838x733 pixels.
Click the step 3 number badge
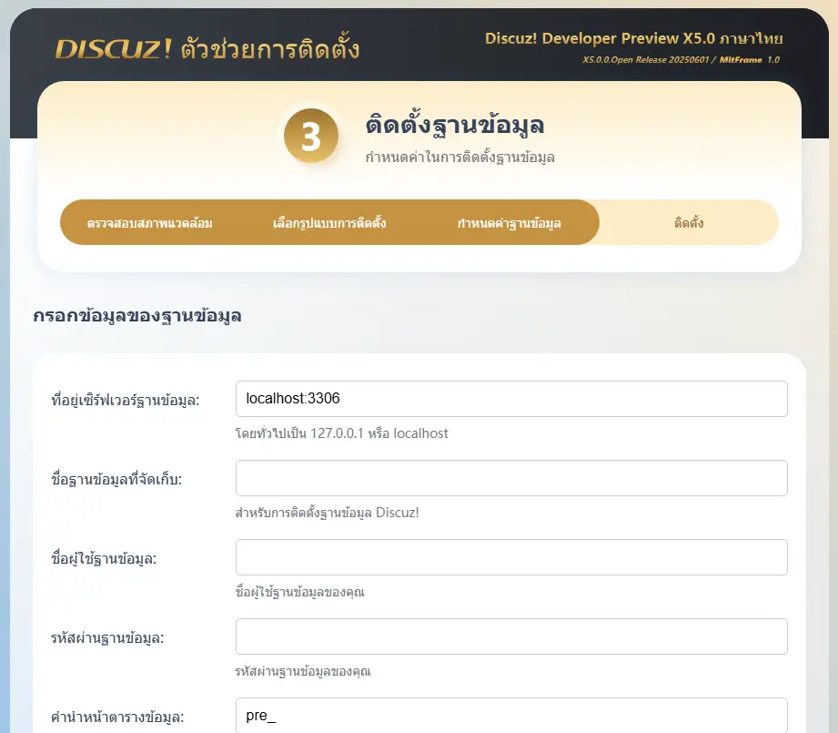[x=311, y=136]
